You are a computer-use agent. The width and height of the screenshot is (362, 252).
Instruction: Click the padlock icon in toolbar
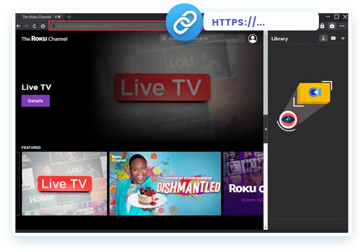pyautogui.click(x=322, y=26)
